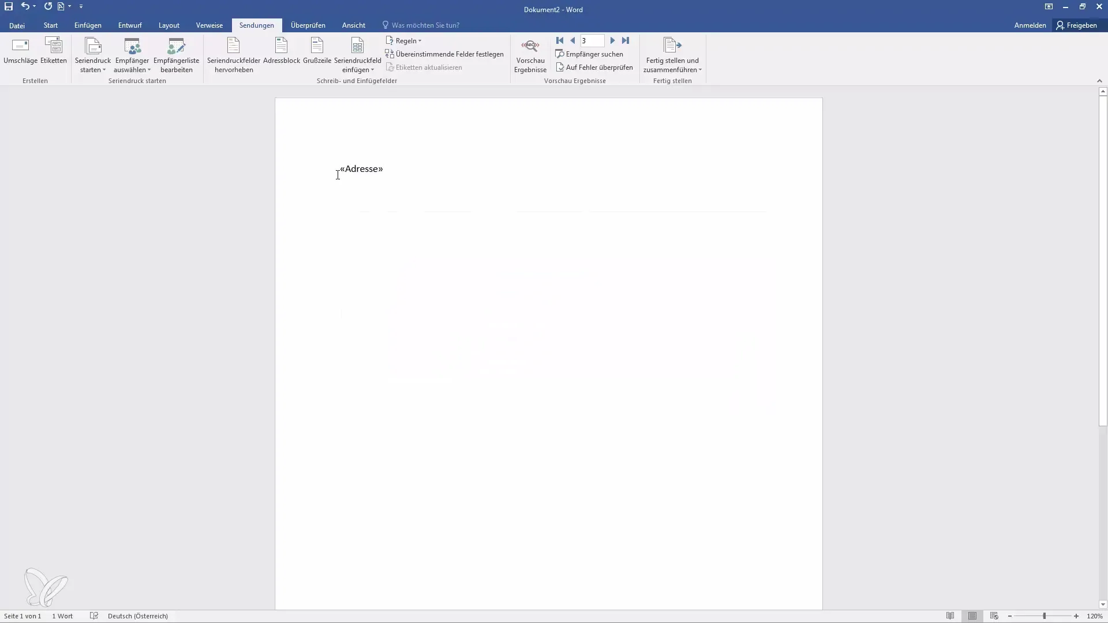Save the document via floppy icon
Viewport: 1108px width, 623px height.
(9, 6)
